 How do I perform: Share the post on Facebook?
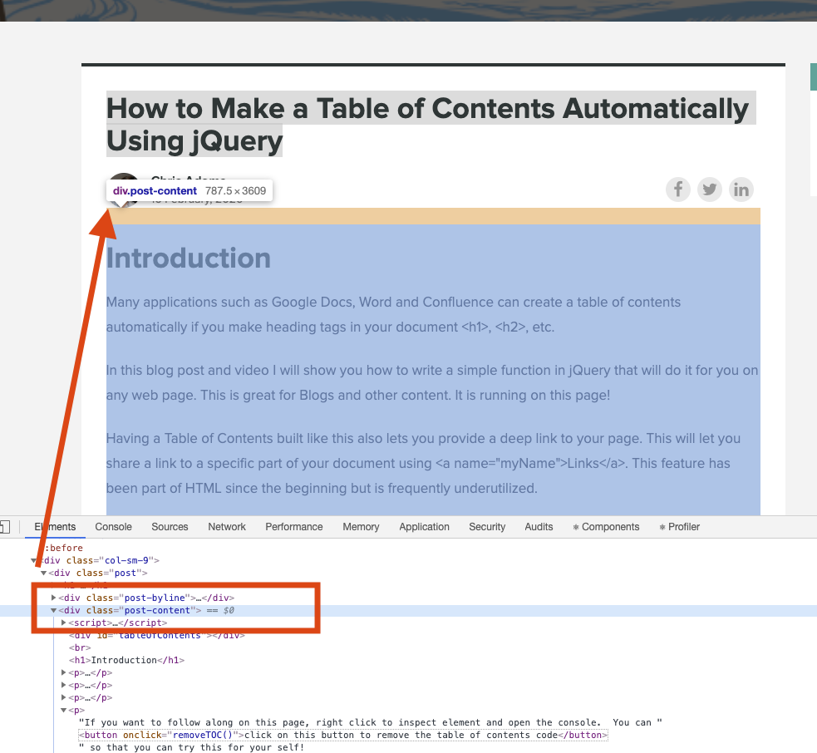coord(678,189)
